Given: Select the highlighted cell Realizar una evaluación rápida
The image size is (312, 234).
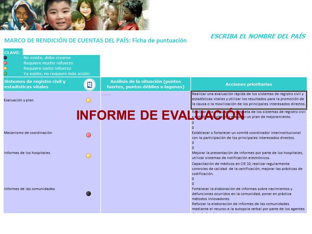Looking at the screenshot, I should 249,100.
